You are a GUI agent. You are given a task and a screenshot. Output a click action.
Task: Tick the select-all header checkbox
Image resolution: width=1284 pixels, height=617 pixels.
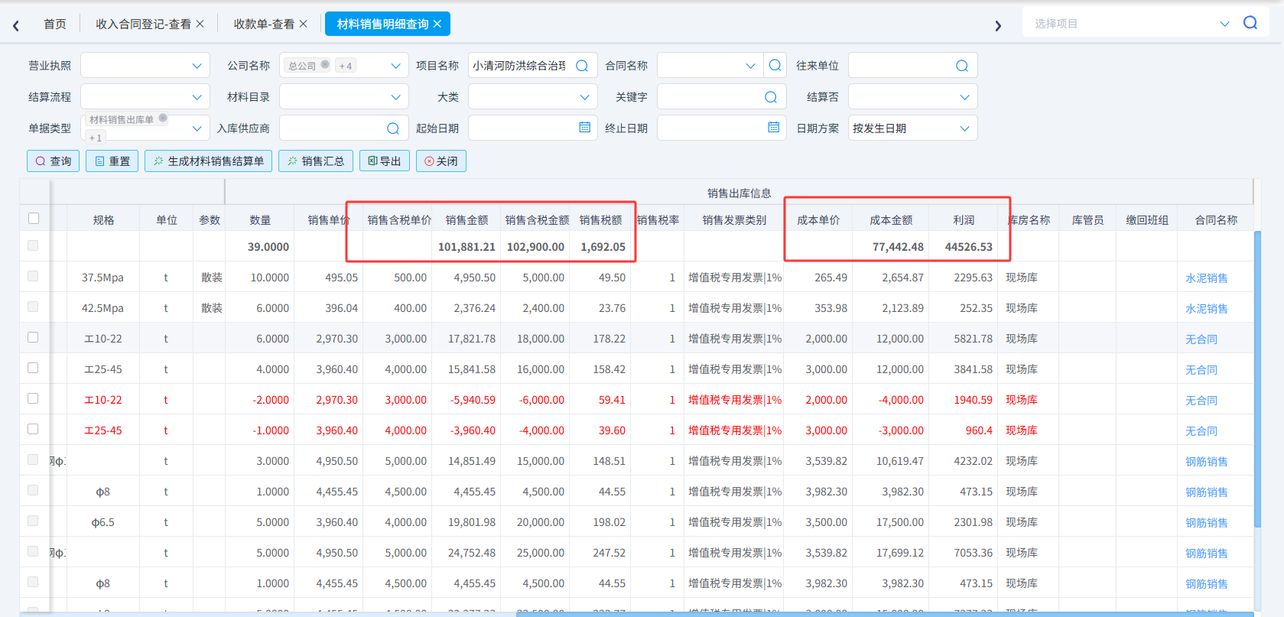[34, 219]
